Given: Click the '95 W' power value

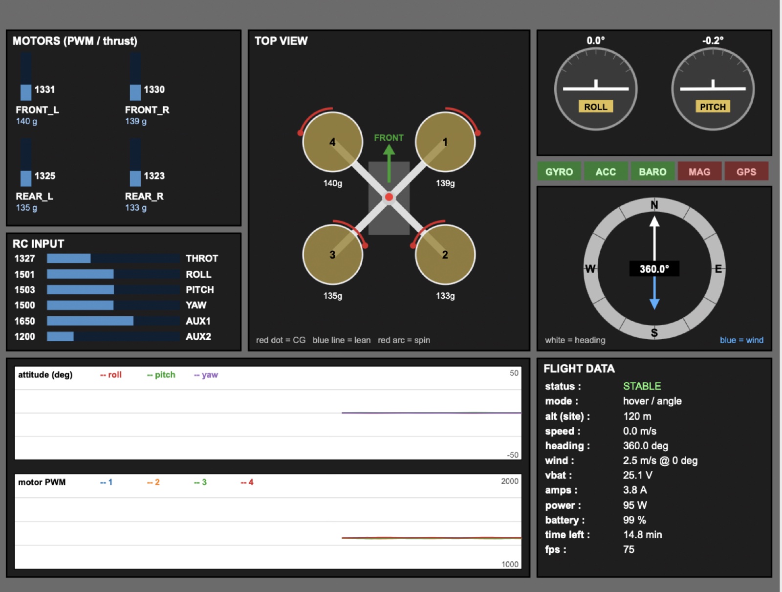Looking at the screenshot, I should (x=634, y=505).
